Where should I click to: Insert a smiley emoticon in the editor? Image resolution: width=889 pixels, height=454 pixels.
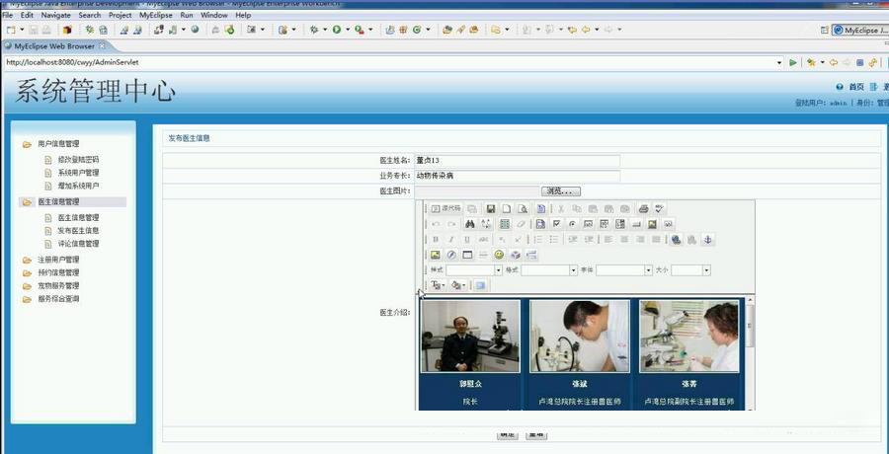pos(499,255)
